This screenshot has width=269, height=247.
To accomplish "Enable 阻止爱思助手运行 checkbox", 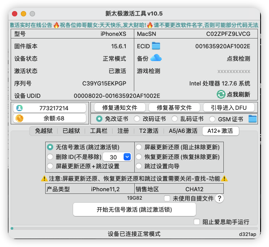I will 197,222.
